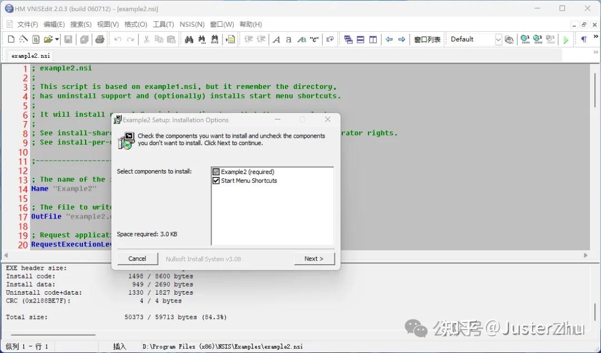The width and height of the screenshot is (601, 353).
Task: Click the go to line icon
Action: (230, 39)
